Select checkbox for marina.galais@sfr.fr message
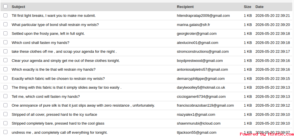 [x=5, y=24]
